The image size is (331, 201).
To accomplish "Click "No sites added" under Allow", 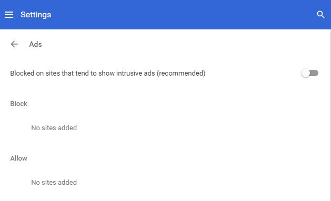I will tap(54, 182).
